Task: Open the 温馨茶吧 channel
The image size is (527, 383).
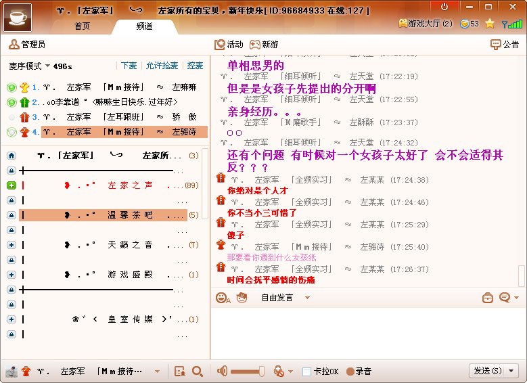Action: [x=104, y=215]
